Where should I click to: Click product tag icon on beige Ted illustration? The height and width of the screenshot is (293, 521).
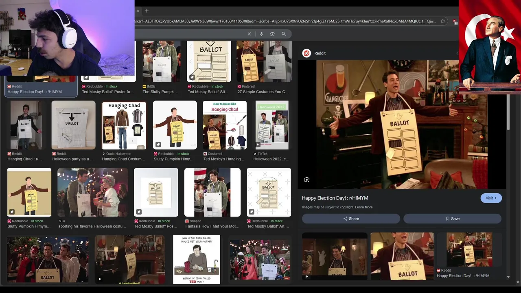click(12, 212)
